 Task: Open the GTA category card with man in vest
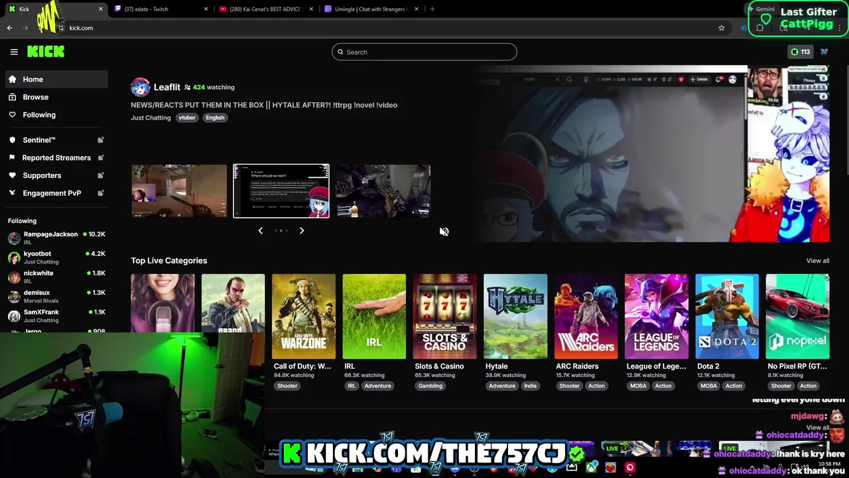click(x=233, y=303)
